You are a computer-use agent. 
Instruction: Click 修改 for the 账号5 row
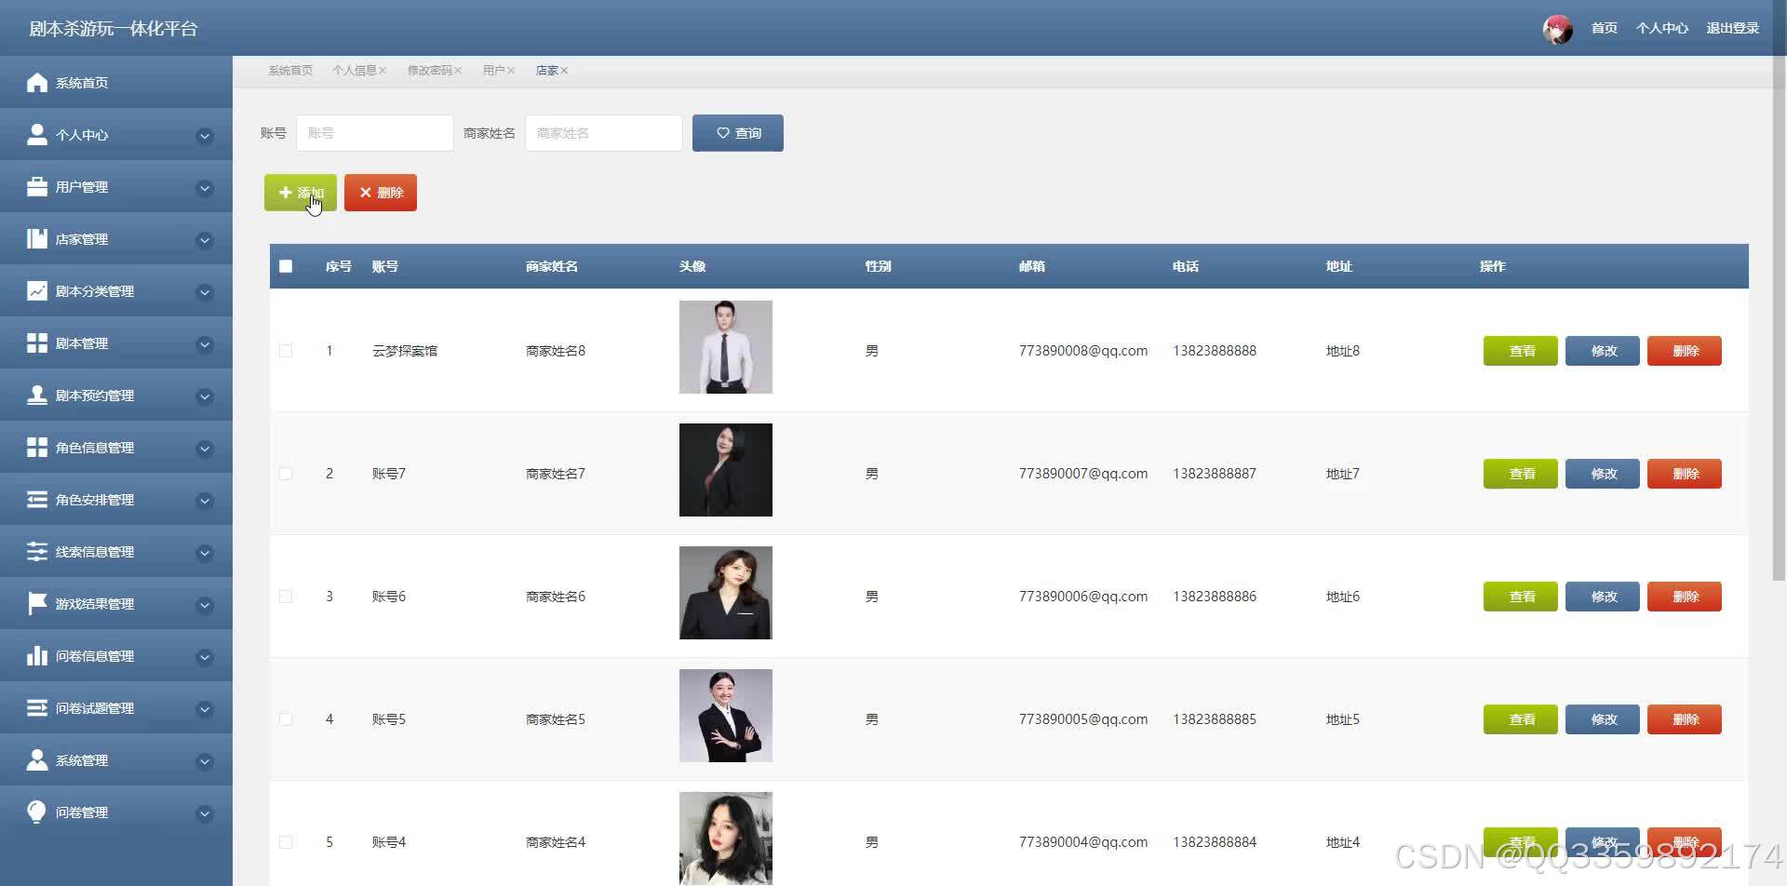pyautogui.click(x=1603, y=719)
